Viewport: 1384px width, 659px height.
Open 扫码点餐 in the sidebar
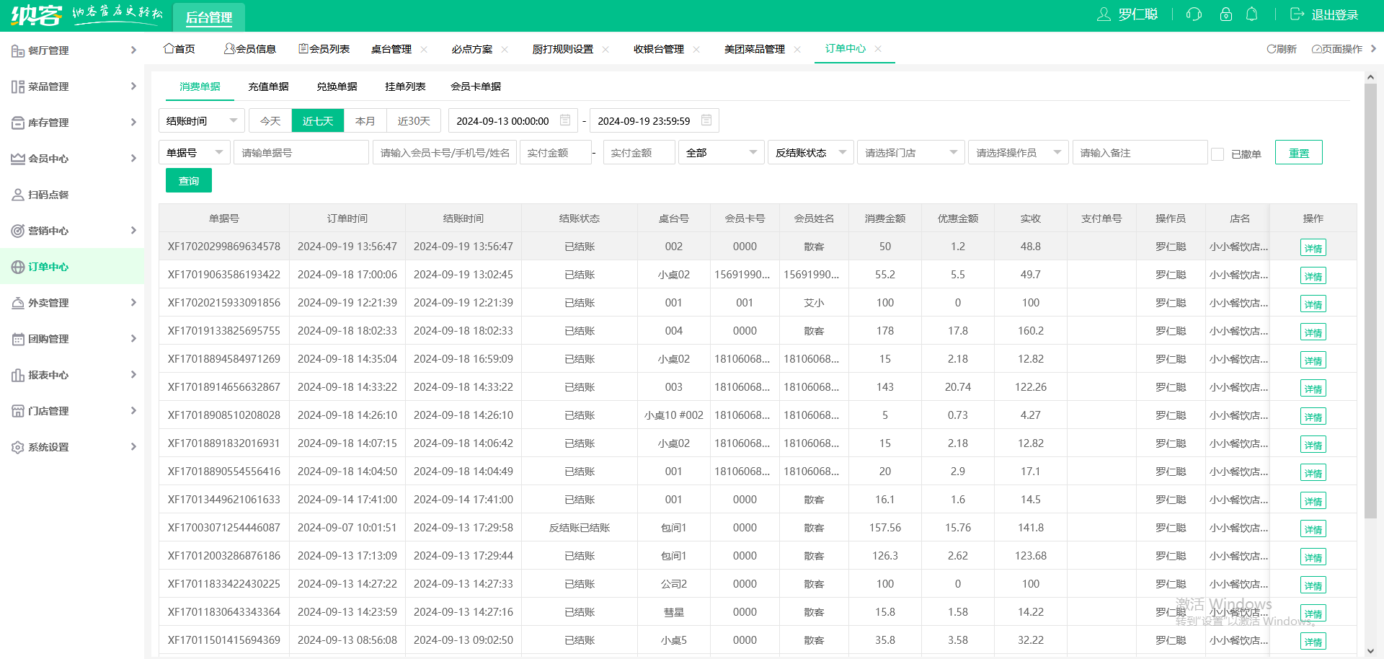click(48, 195)
